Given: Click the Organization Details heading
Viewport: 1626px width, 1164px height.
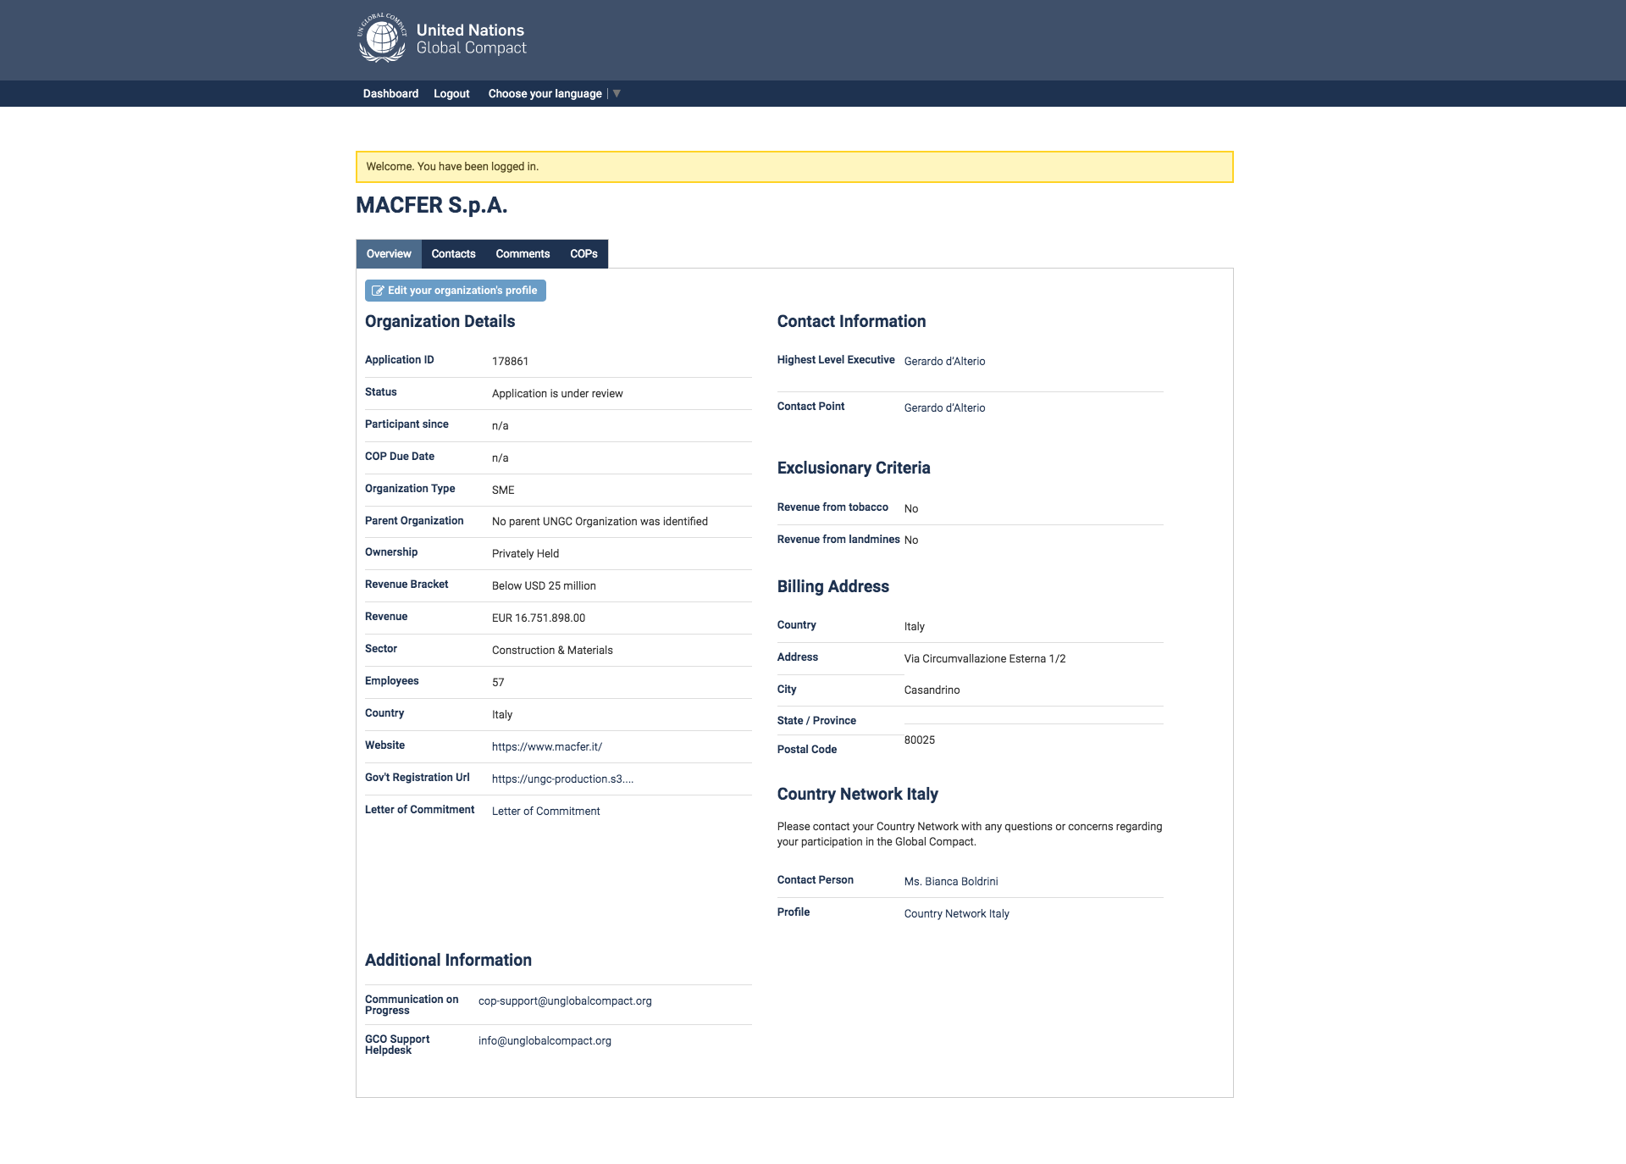Looking at the screenshot, I should (440, 322).
